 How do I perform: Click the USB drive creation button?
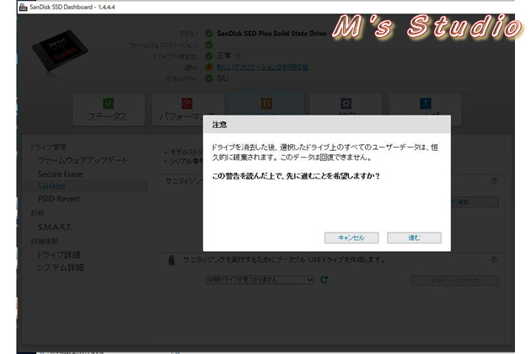pyautogui.click(x=454, y=281)
